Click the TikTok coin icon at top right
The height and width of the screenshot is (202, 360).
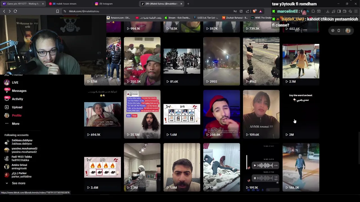[x=333, y=31]
